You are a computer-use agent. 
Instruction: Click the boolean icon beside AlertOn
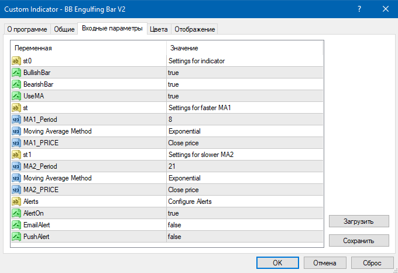(16, 213)
